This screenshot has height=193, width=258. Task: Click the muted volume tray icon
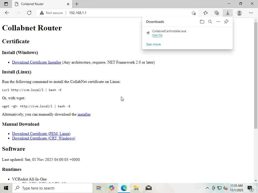point(225,188)
